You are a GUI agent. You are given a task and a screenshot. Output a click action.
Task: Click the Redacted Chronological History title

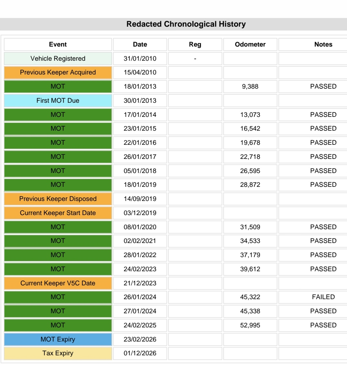pos(186,24)
